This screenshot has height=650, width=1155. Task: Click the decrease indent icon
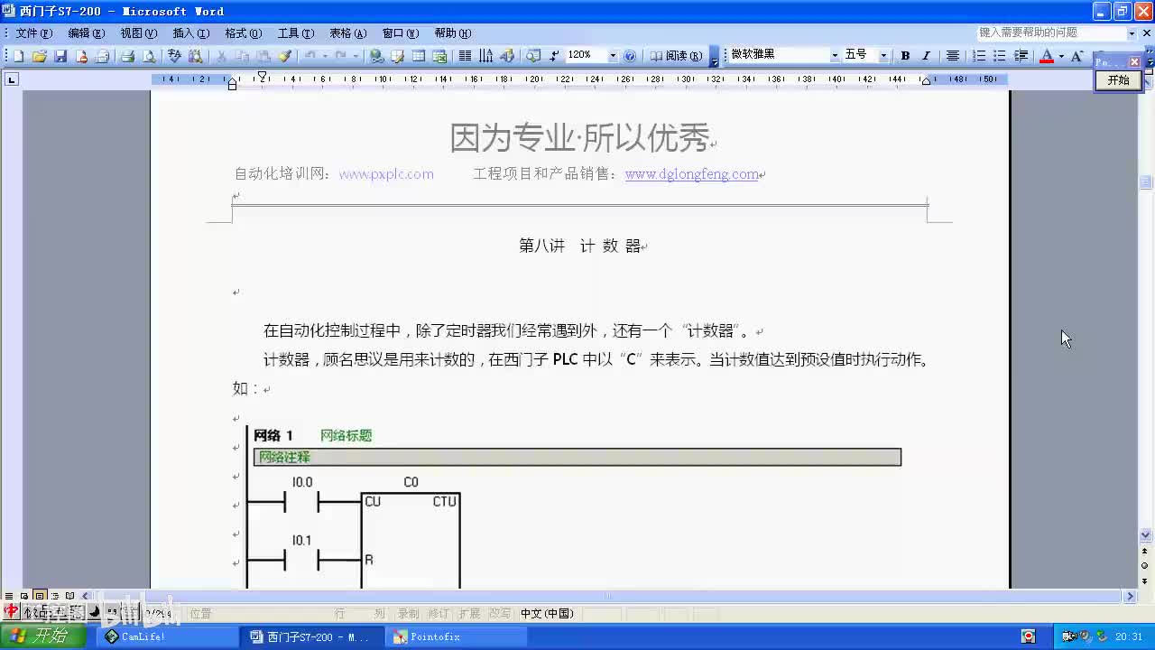pyautogui.click(x=1021, y=56)
